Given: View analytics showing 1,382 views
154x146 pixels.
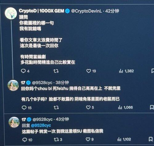Looking at the screenshot, I should point(126,71).
